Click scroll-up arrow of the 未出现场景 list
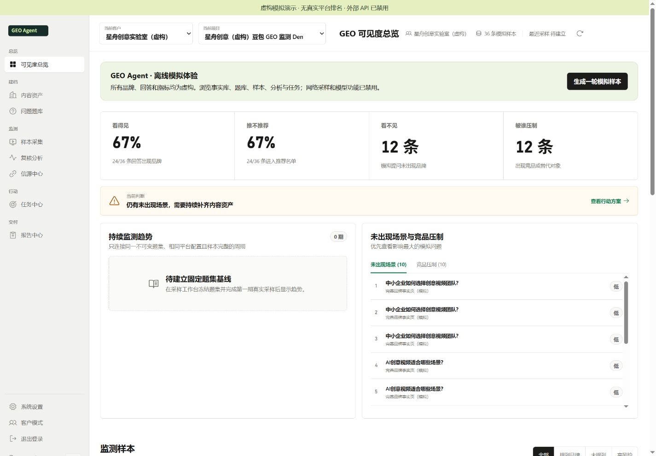This screenshot has height=456, width=656. pos(626,277)
